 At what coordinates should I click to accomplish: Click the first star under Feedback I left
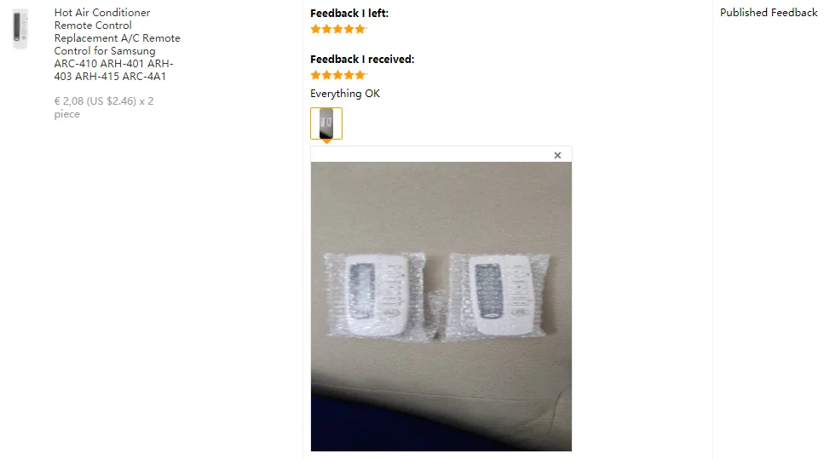pos(315,29)
